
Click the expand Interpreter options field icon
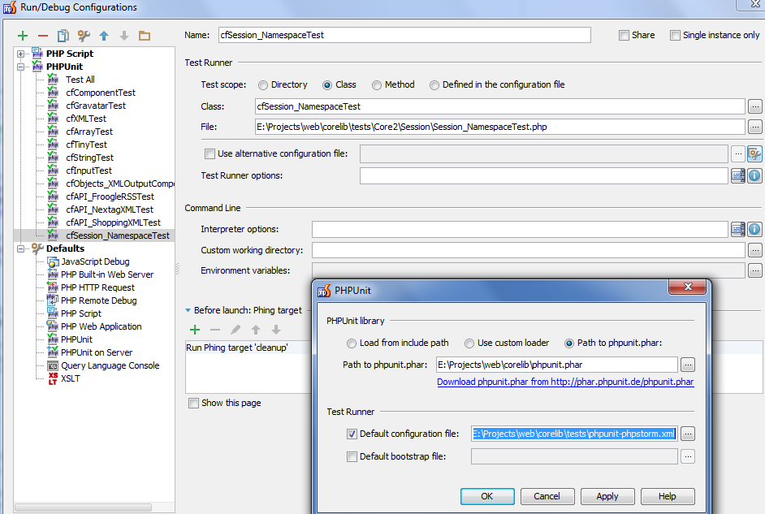click(x=737, y=230)
